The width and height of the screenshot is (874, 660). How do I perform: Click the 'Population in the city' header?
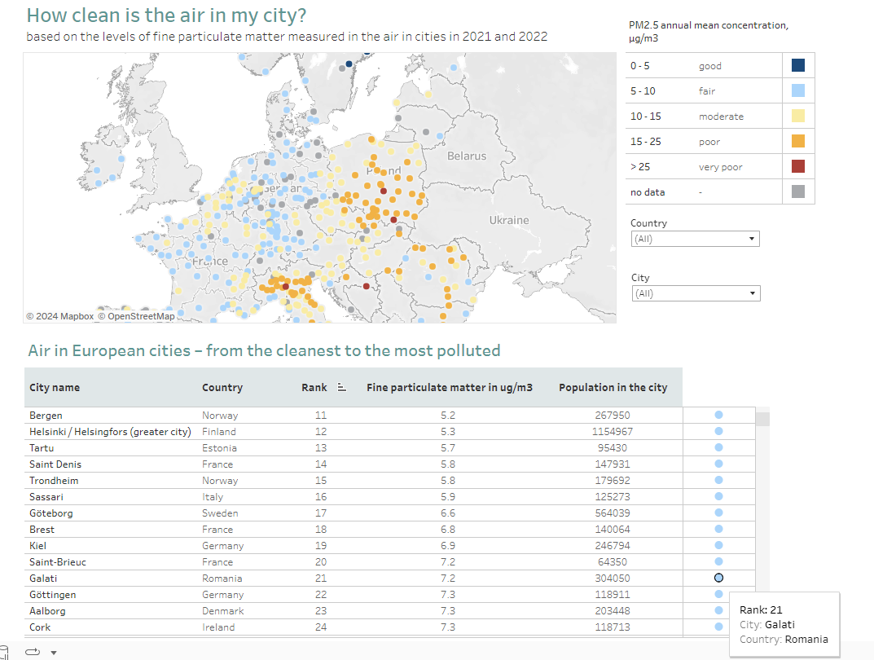(x=613, y=387)
